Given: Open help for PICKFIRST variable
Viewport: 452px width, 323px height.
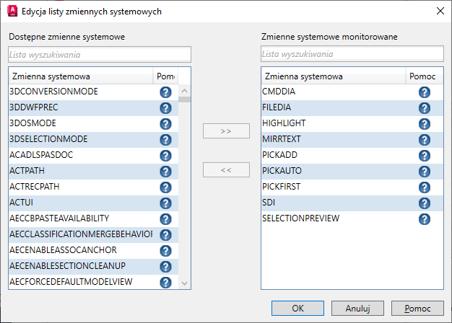Looking at the screenshot, I should point(425,187).
